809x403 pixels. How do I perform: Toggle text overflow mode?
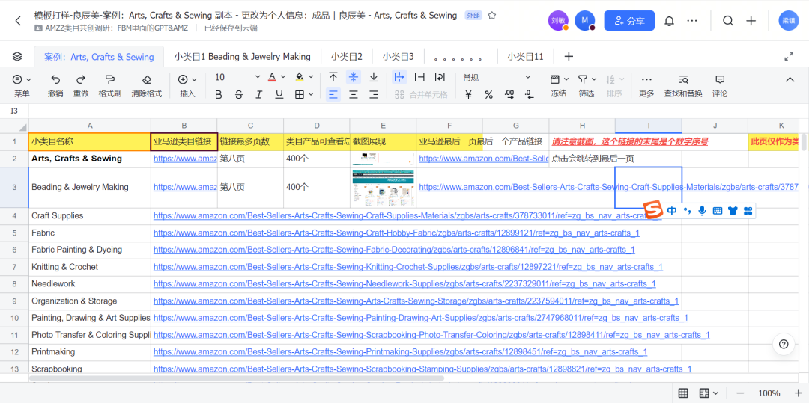tap(399, 77)
